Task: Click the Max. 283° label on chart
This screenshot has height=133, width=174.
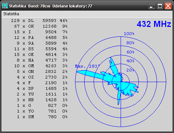Action: (x=88, y=66)
